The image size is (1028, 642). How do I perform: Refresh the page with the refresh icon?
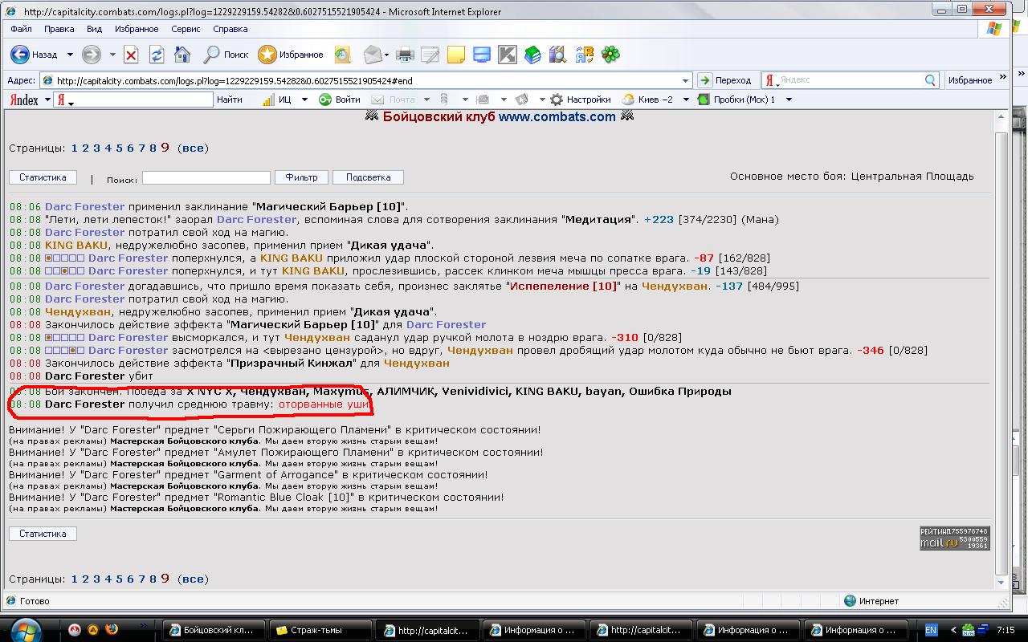coord(157,55)
